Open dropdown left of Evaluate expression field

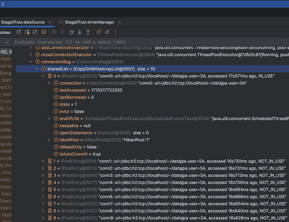click(7, 42)
